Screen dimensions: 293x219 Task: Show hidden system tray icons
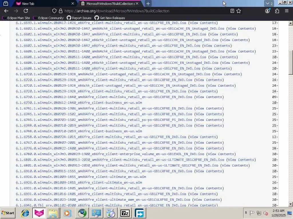246,213
